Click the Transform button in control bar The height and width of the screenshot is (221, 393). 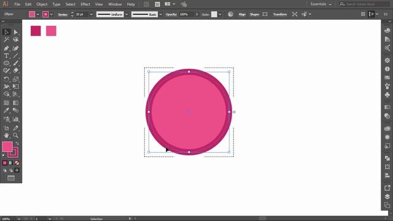pyautogui.click(x=280, y=14)
